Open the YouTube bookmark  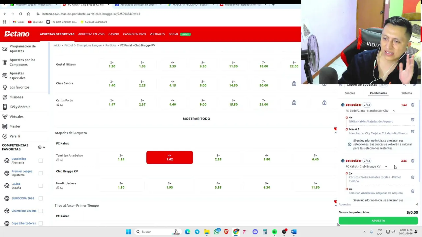35,22
